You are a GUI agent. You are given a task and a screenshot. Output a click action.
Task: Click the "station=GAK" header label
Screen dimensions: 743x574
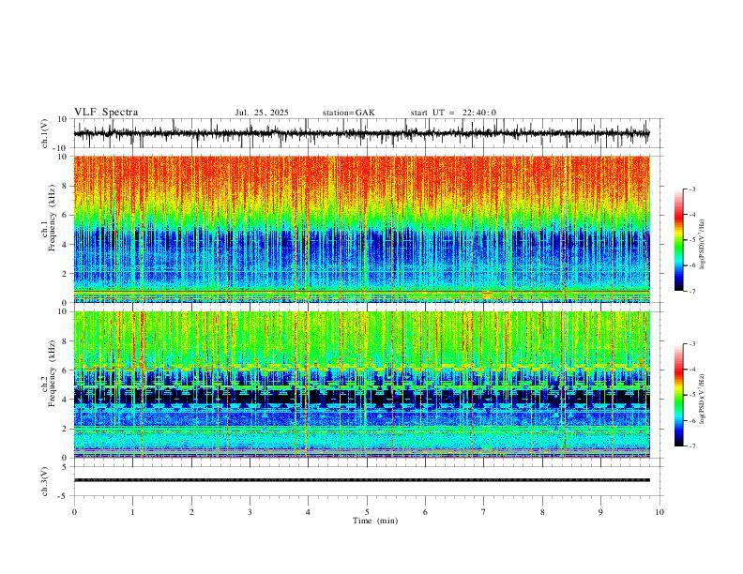(x=349, y=113)
